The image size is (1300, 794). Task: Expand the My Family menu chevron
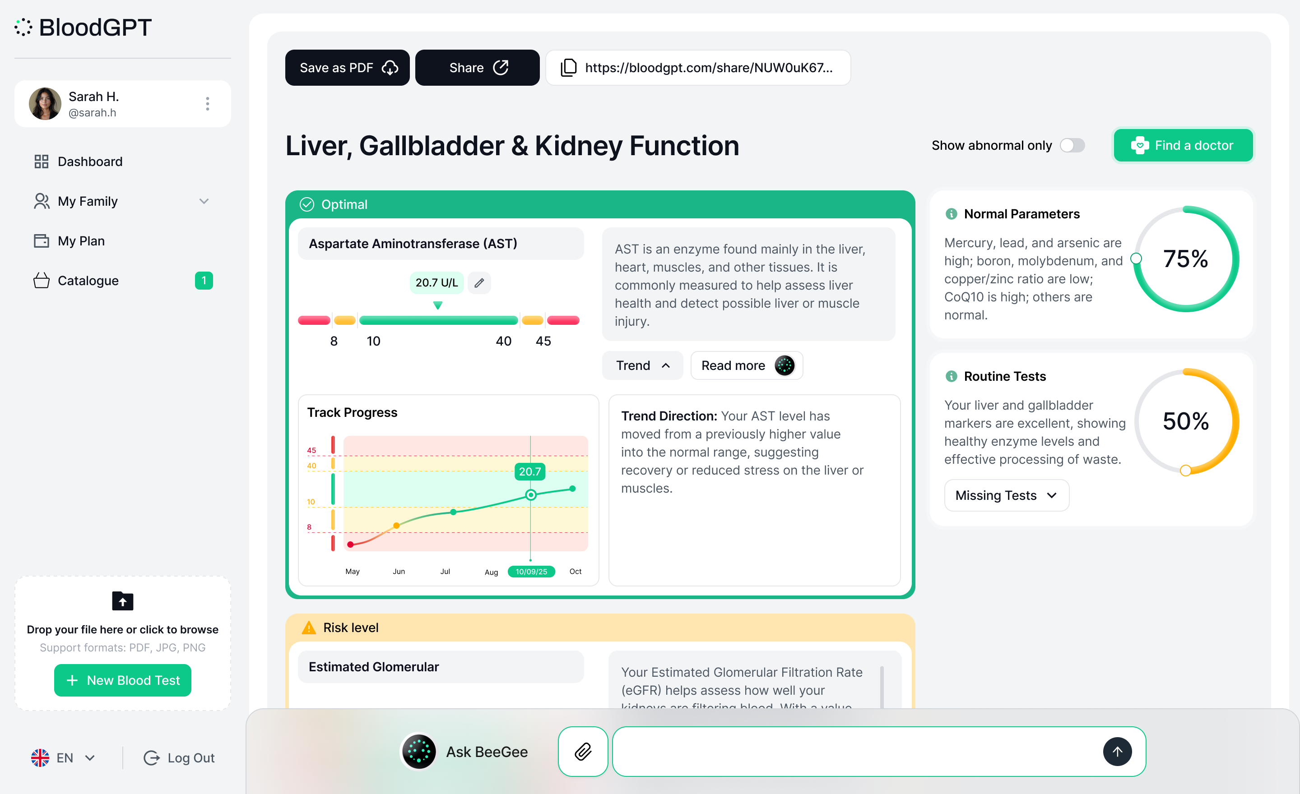coord(204,201)
